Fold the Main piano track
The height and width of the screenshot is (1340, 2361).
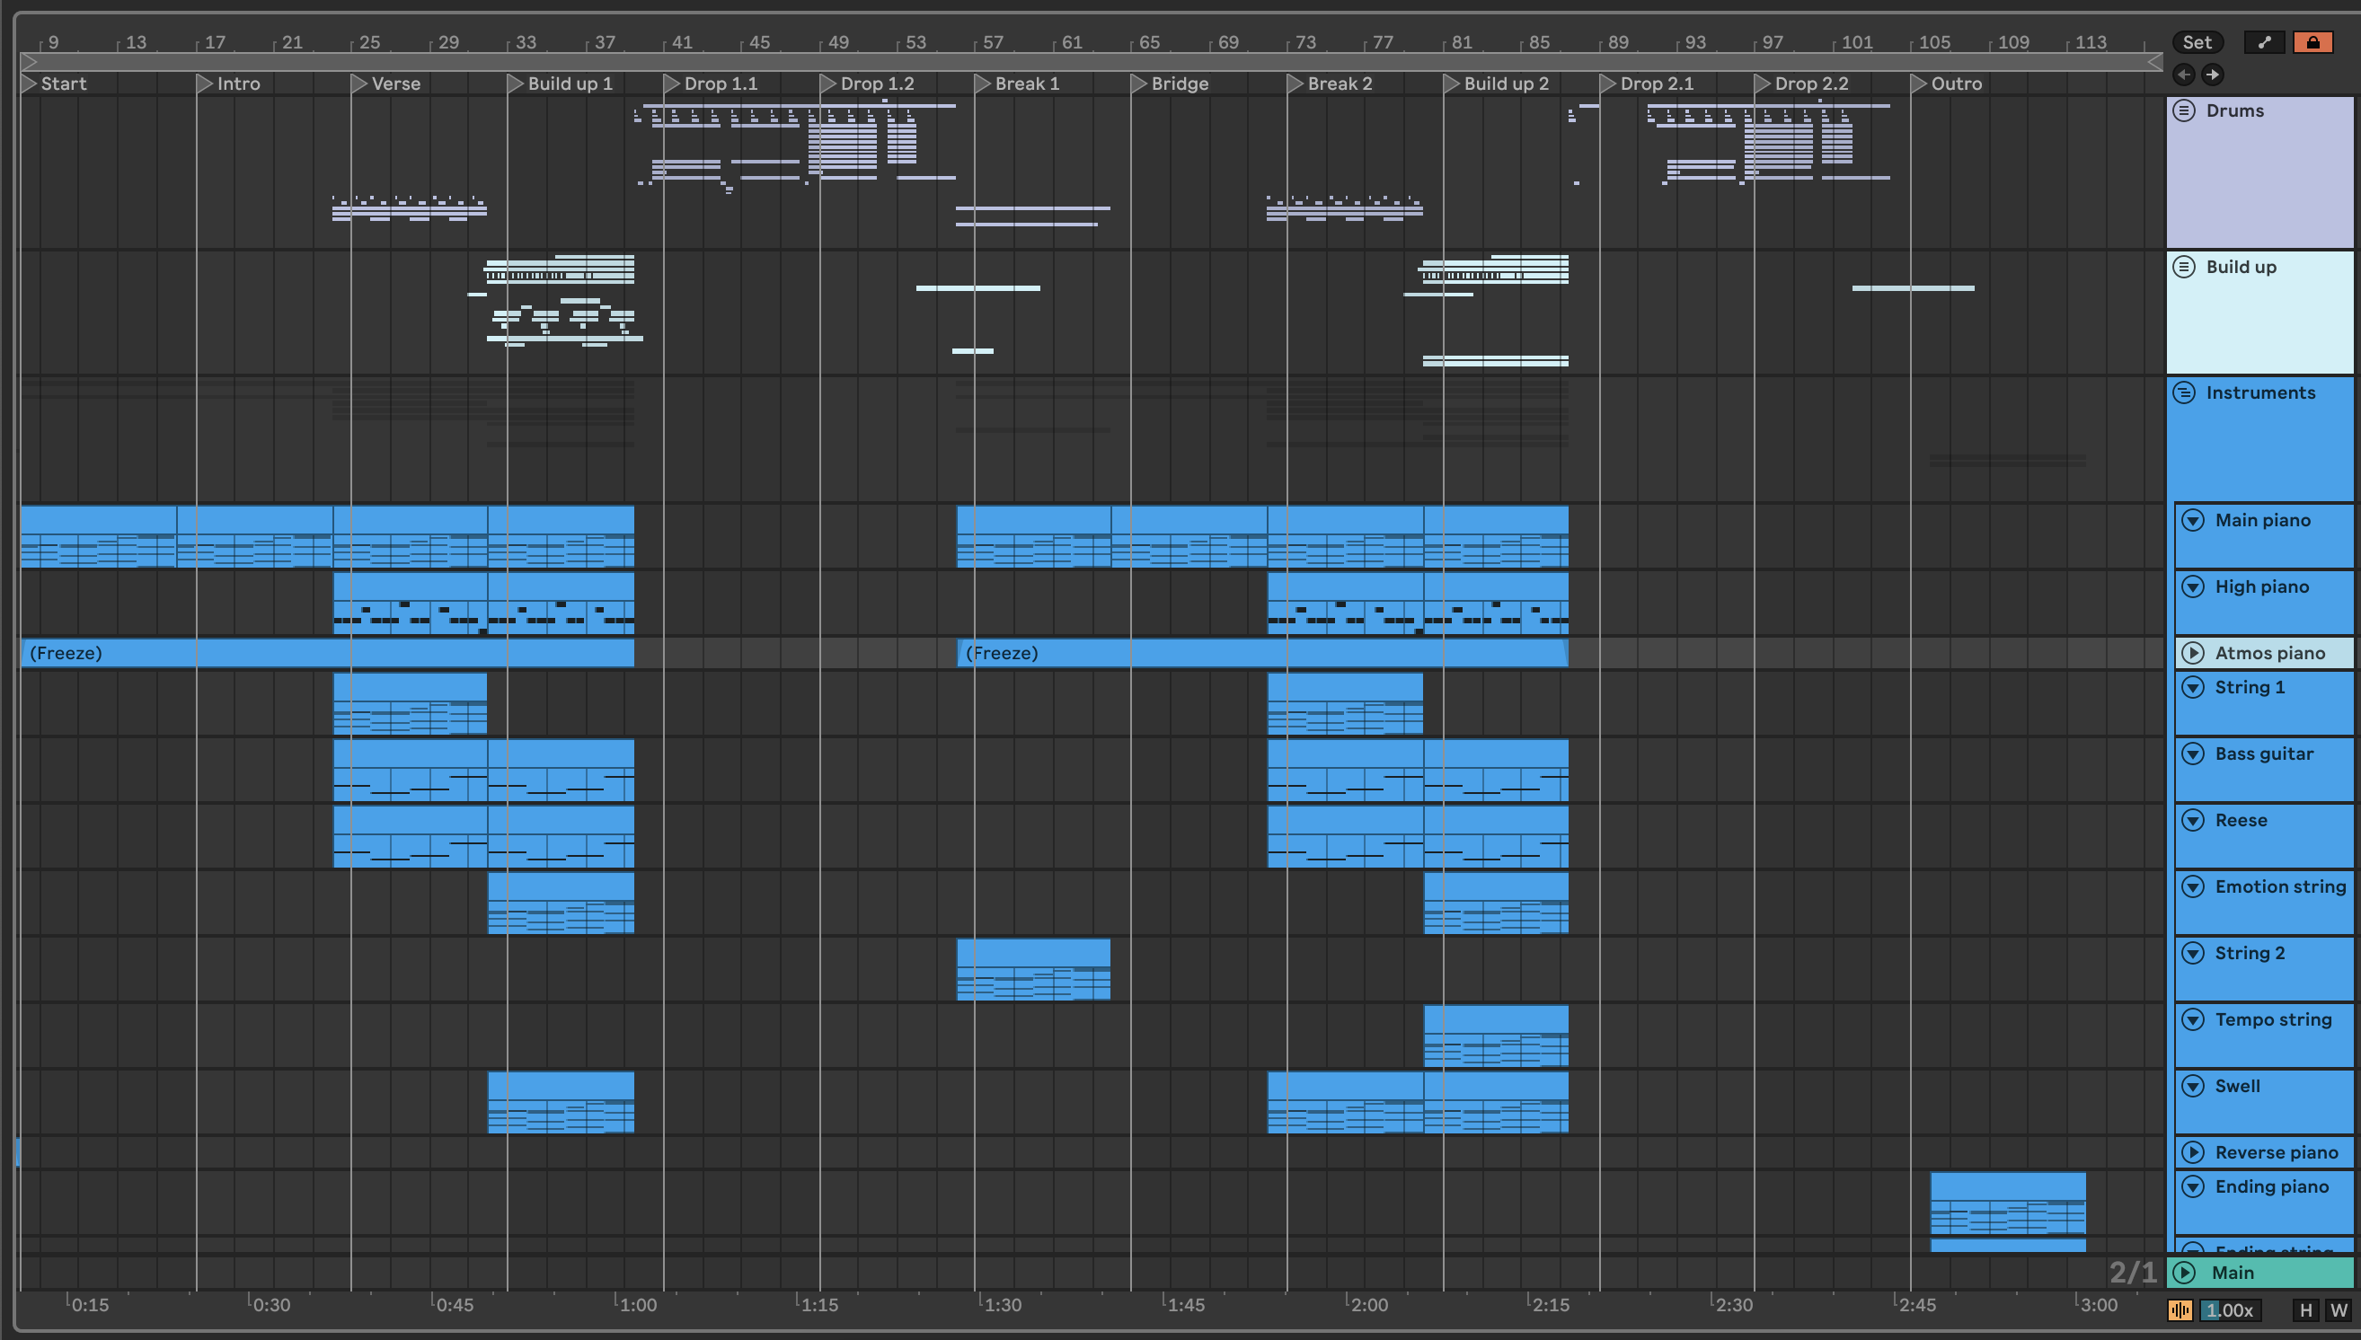2193,521
